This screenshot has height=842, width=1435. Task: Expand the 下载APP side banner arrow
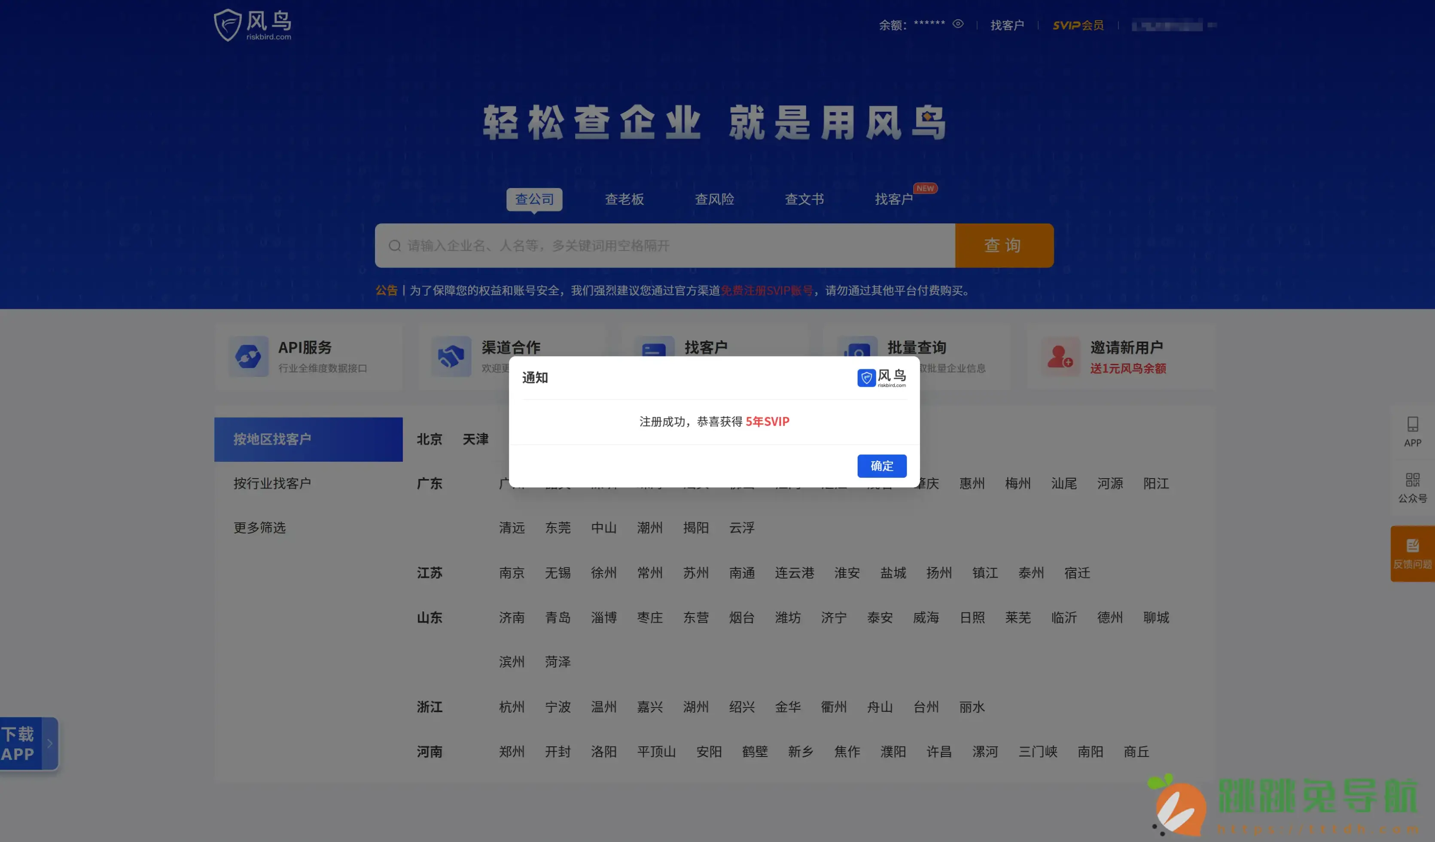click(x=50, y=744)
